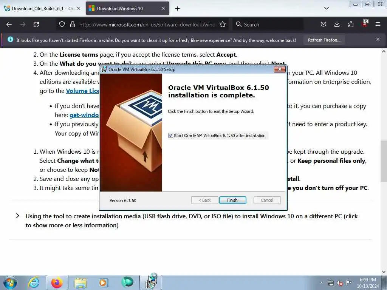Click the info icon in the notification bar

10,39
